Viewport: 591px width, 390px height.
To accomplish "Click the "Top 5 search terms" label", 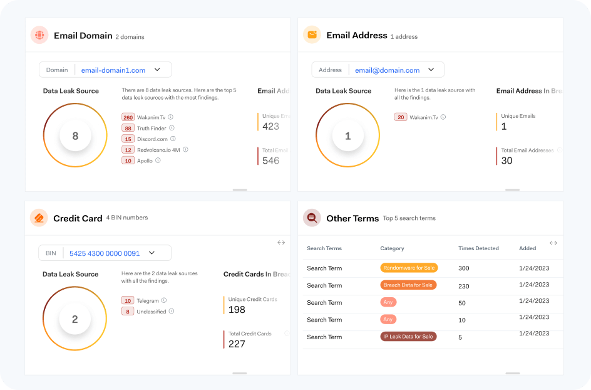I will click(x=409, y=218).
